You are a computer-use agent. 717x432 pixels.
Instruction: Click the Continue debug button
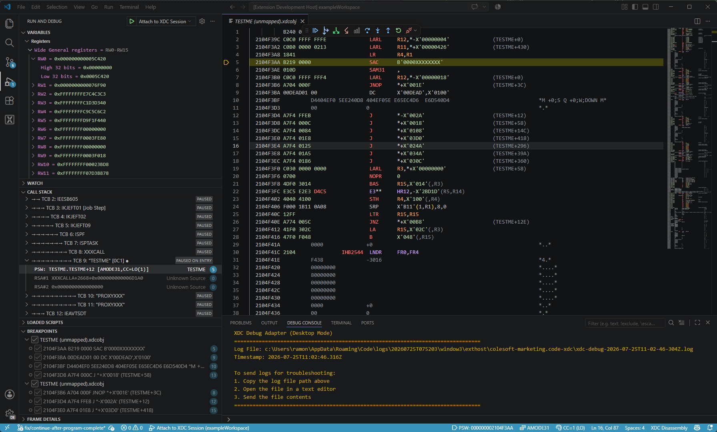coord(315,30)
